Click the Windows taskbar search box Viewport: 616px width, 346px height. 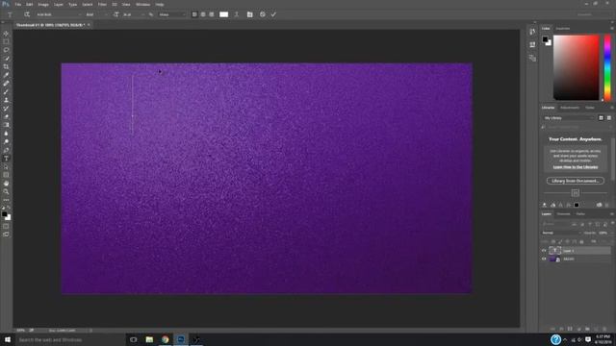click(x=70, y=339)
